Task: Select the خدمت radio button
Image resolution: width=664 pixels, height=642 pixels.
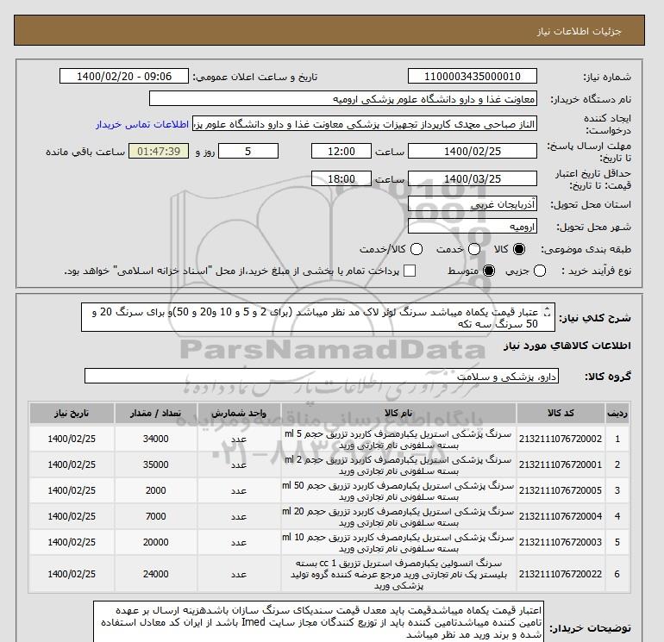Action: click(467, 250)
